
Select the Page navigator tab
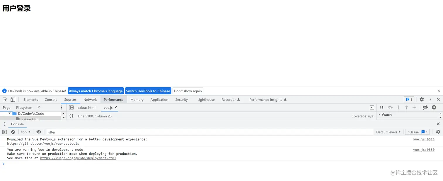(x=6, y=107)
